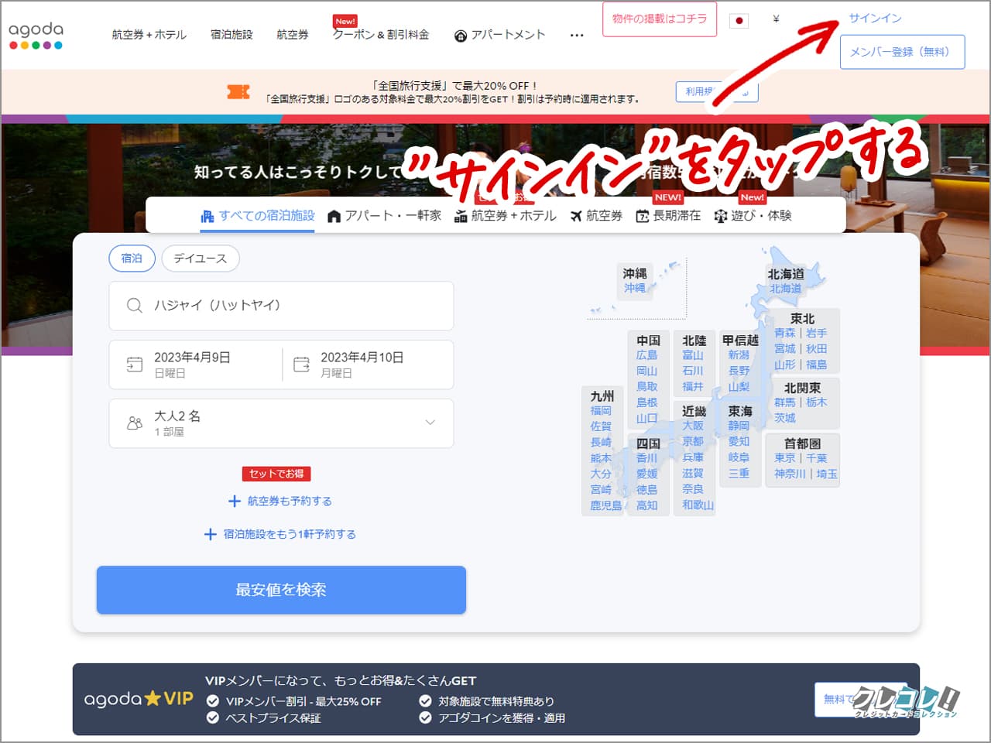The image size is (991, 743).
Task: Click the destination field ハジャイ（ハットヤイ）
Action: pos(281,306)
